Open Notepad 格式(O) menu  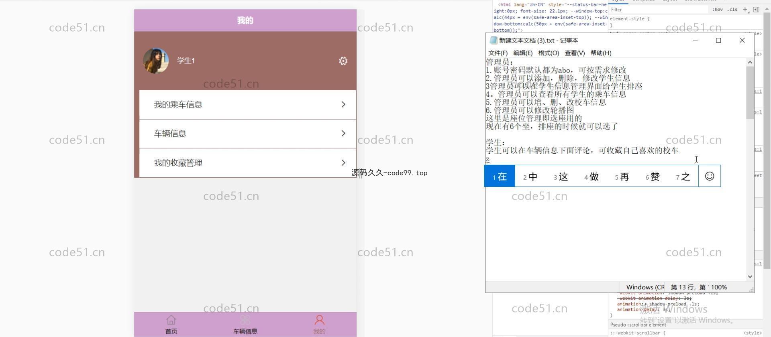pos(549,53)
